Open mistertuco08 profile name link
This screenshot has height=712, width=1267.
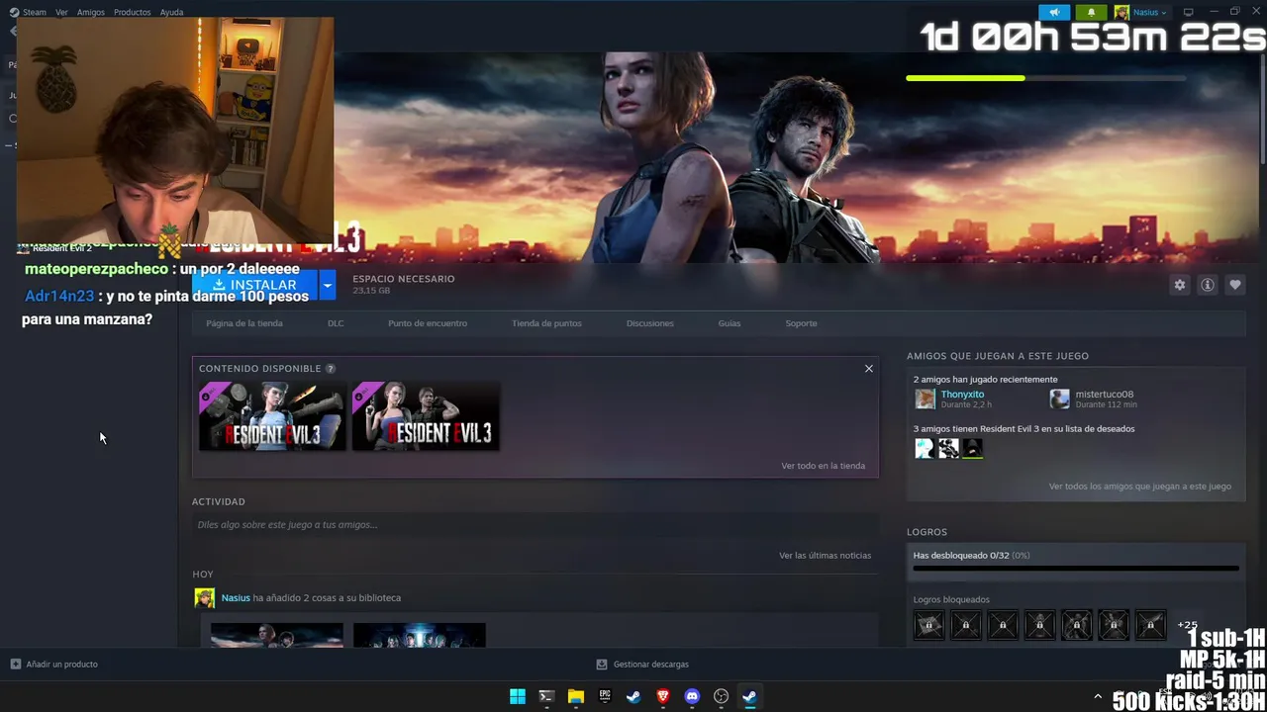tap(1105, 395)
